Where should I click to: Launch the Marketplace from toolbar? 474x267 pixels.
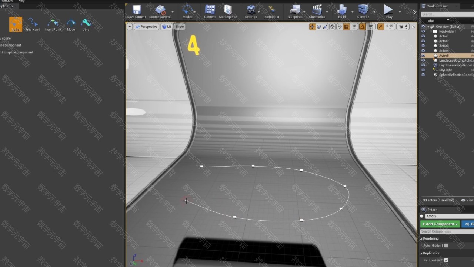tap(228, 12)
